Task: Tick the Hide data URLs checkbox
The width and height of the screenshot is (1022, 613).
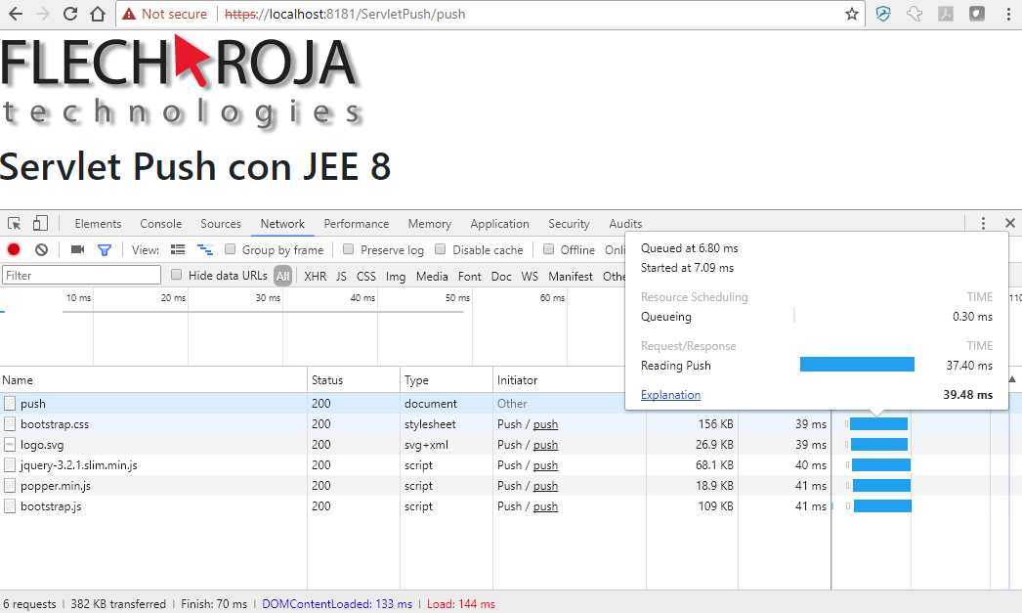Action: pos(177,276)
